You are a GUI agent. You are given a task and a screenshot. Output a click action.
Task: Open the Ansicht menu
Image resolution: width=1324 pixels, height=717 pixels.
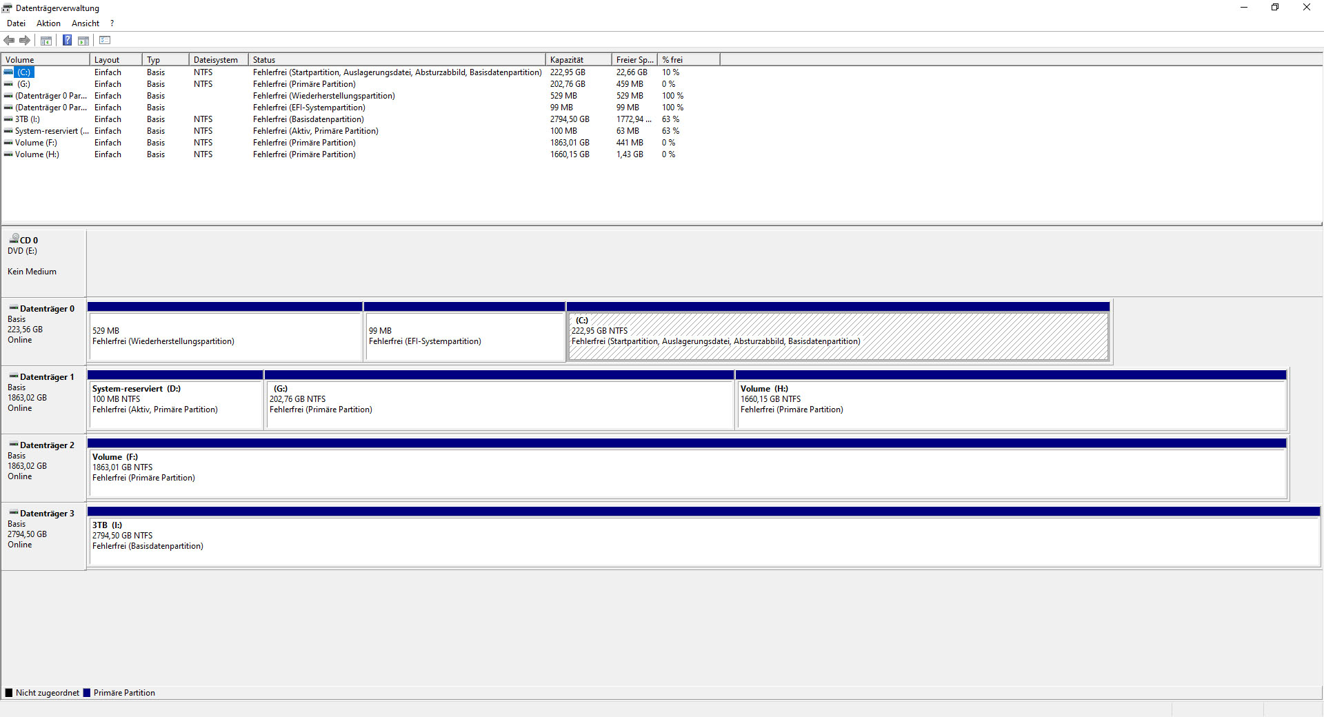click(x=86, y=23)
